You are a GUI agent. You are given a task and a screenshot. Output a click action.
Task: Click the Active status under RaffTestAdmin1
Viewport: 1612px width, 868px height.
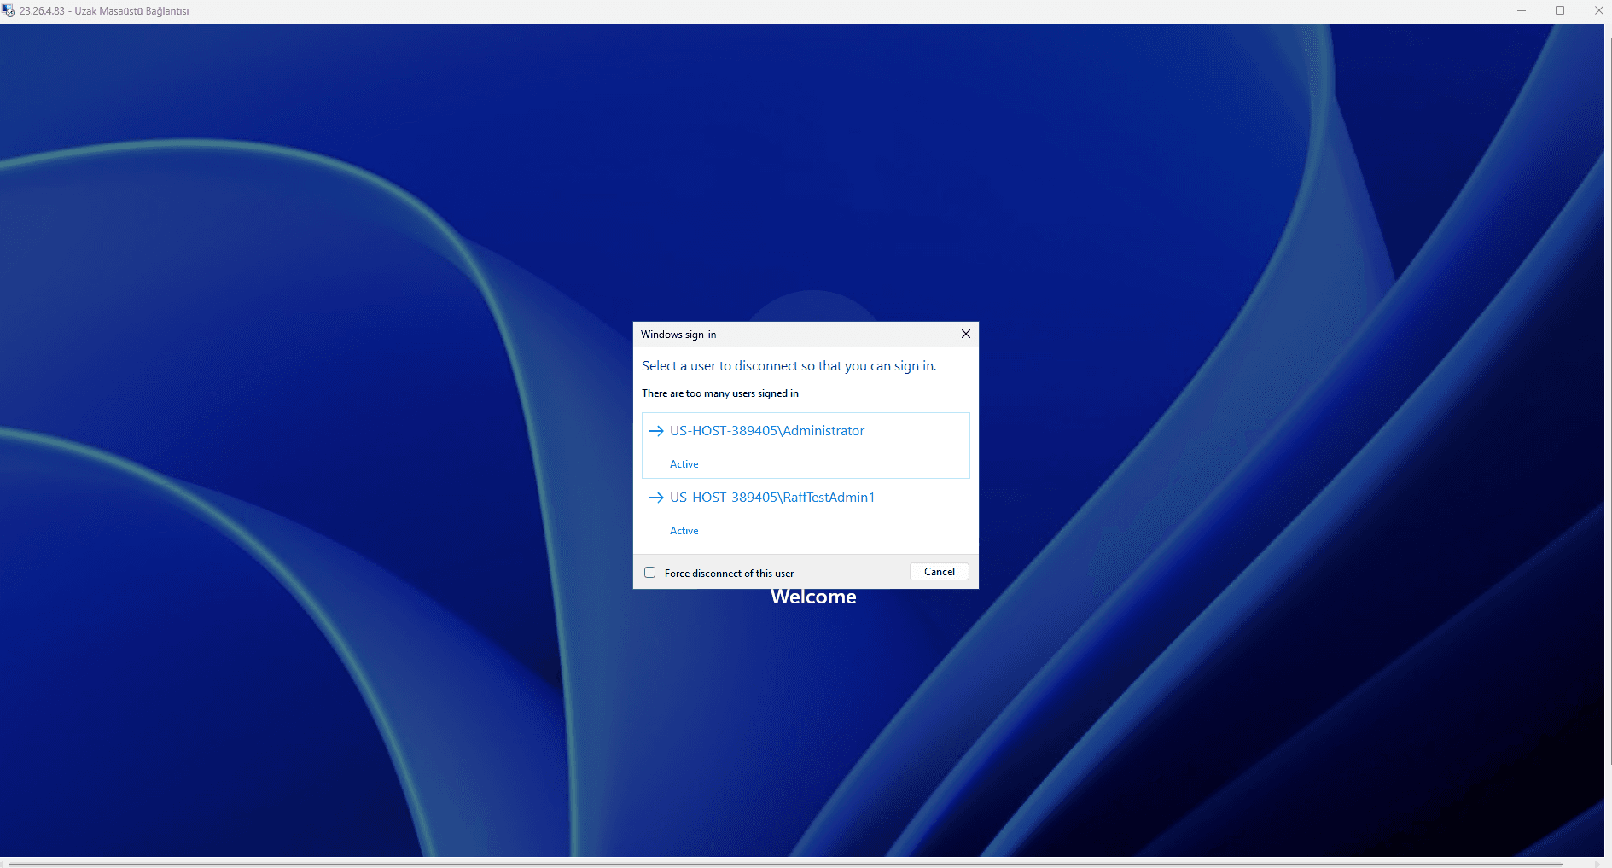tap(684, 531)
